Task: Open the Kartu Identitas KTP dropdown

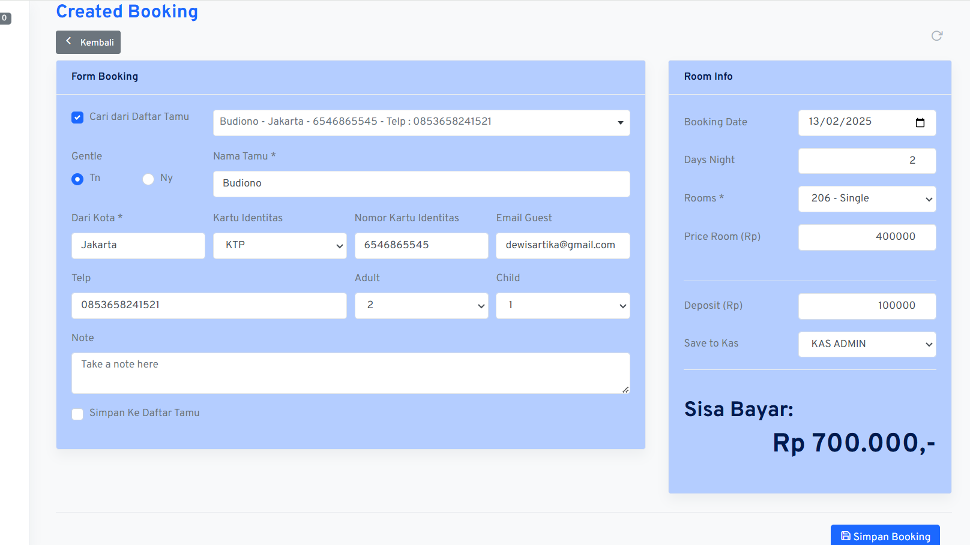Action: pyautogui.click(x=280, y=245)
